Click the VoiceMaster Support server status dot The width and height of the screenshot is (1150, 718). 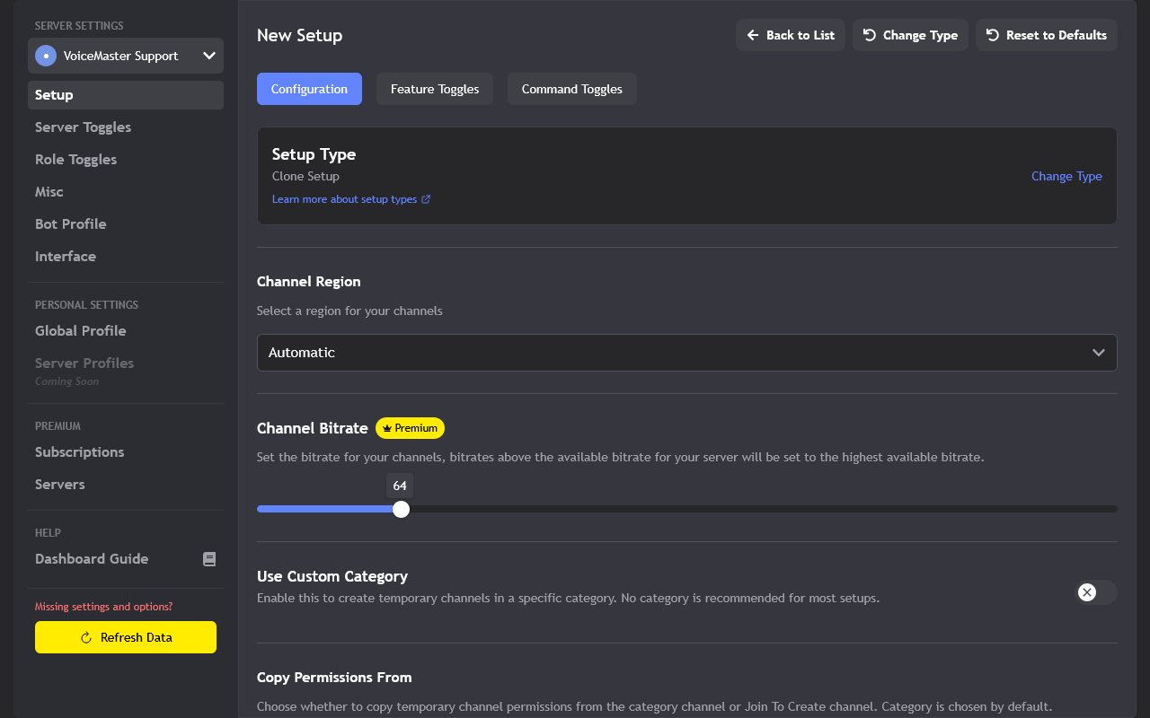pyautogui.click(x=45, y=56)
